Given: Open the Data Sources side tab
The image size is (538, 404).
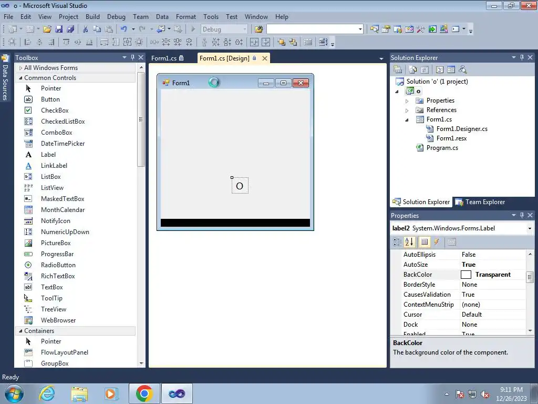Looking at the screenshot, I should (5, 78).
